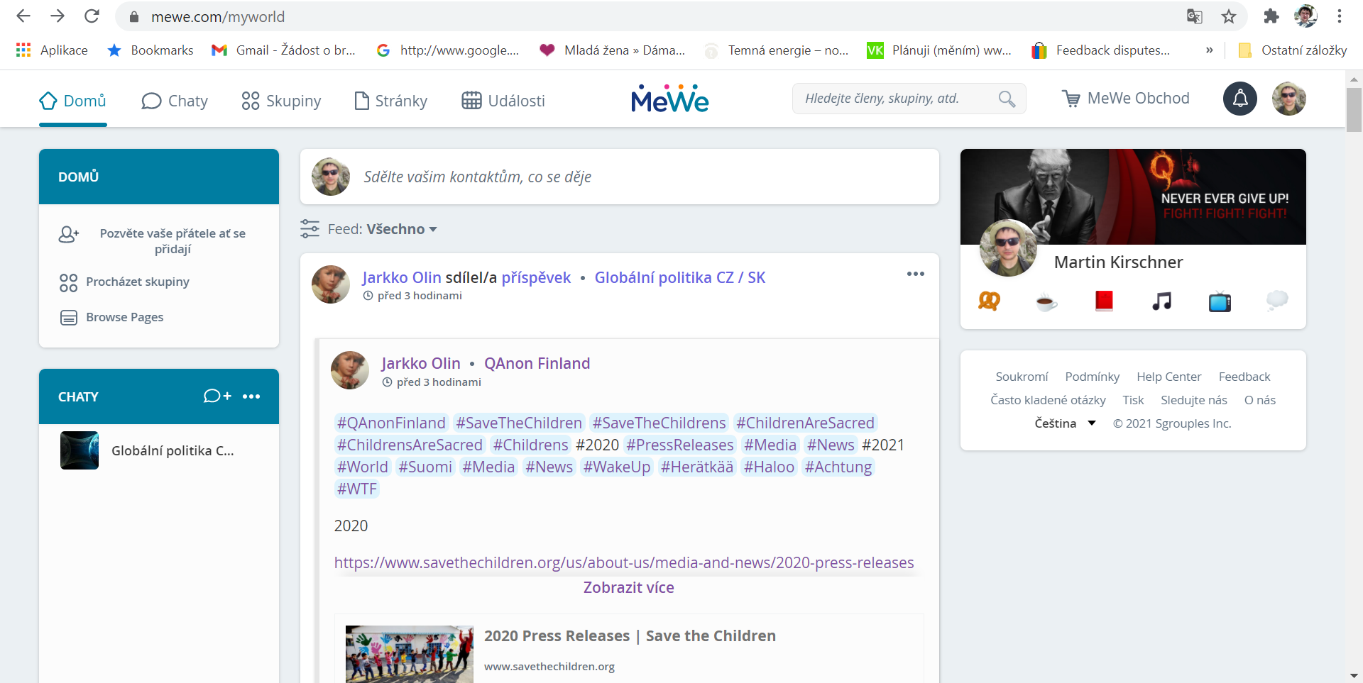Click the #PressReleases hashtag
1363x683 pixels.
pos(679,445)
